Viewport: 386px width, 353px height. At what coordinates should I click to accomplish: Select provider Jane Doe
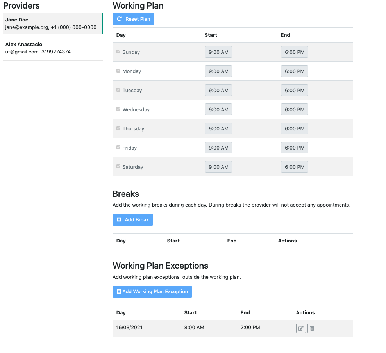click(x=53, y=23)
